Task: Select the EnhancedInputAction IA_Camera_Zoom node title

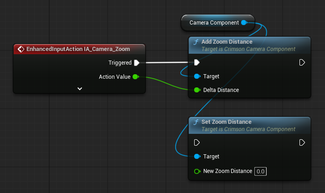Action: pyautogui.click(x=78, y=49)
